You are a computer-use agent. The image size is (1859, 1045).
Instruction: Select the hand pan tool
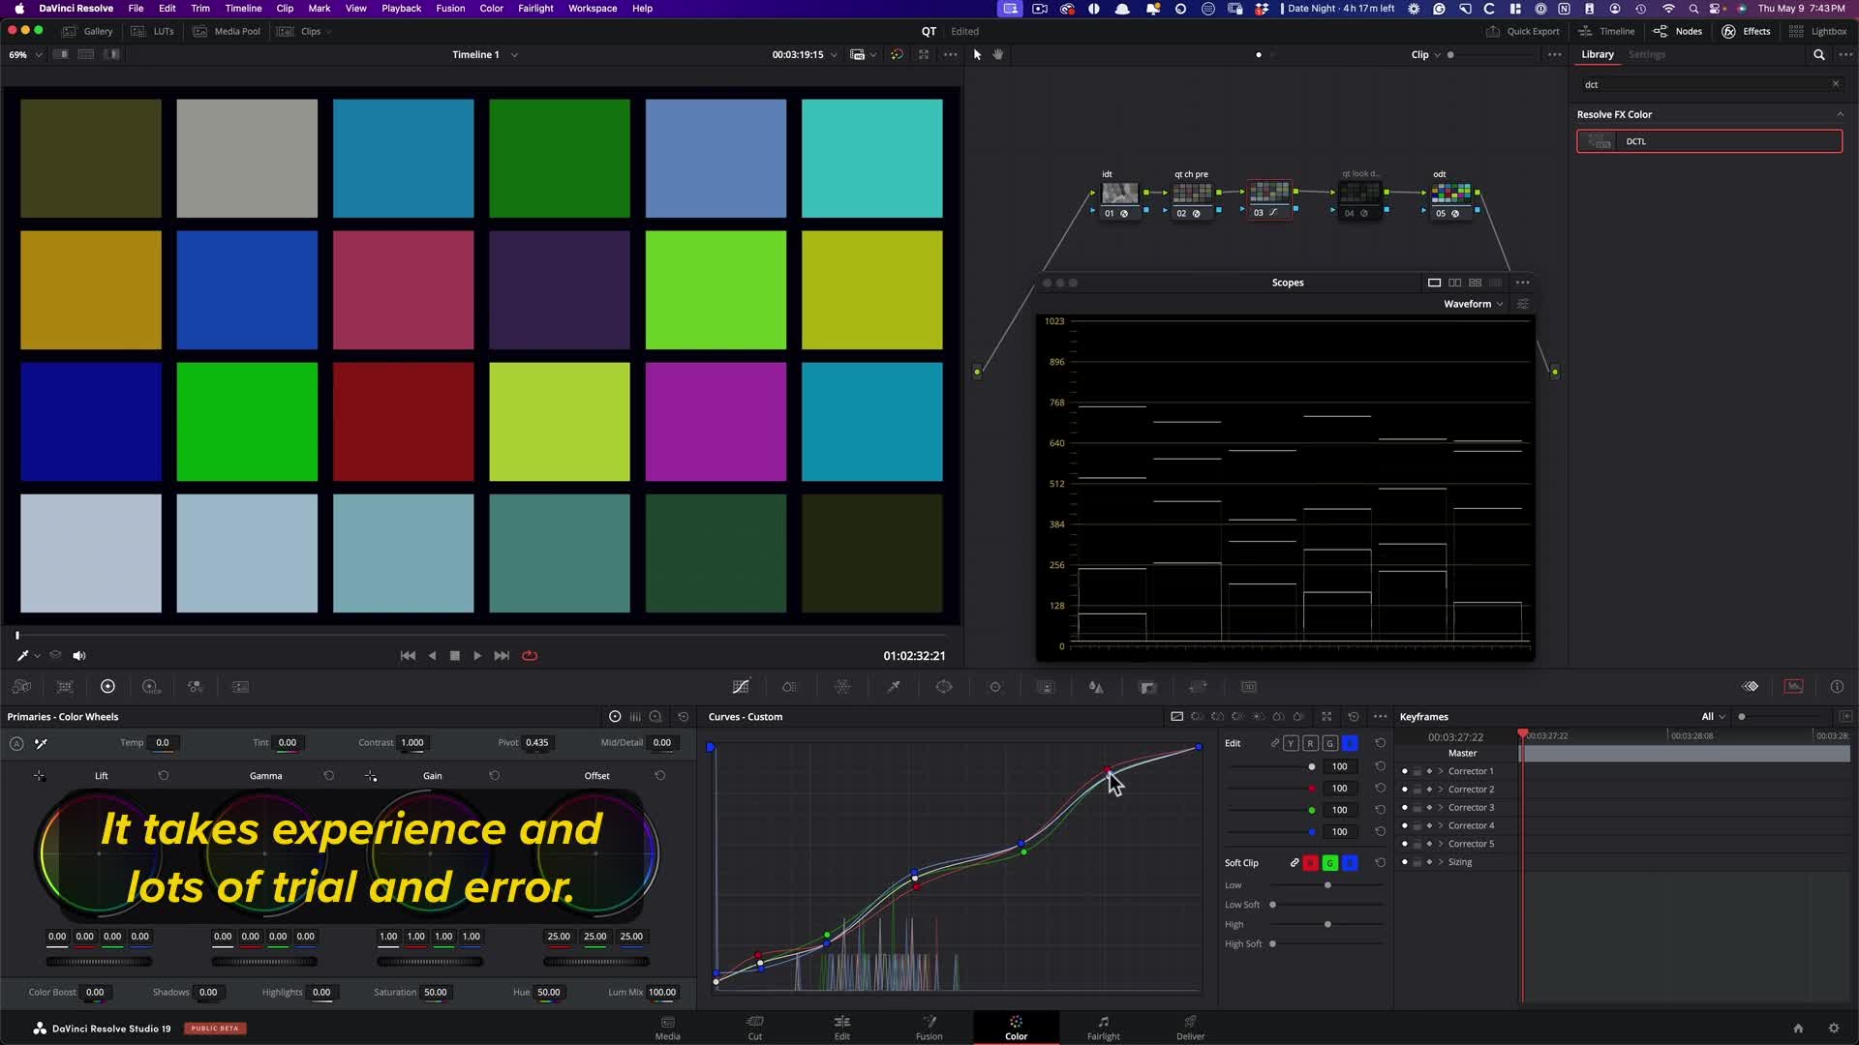click(x=998, y=55)
